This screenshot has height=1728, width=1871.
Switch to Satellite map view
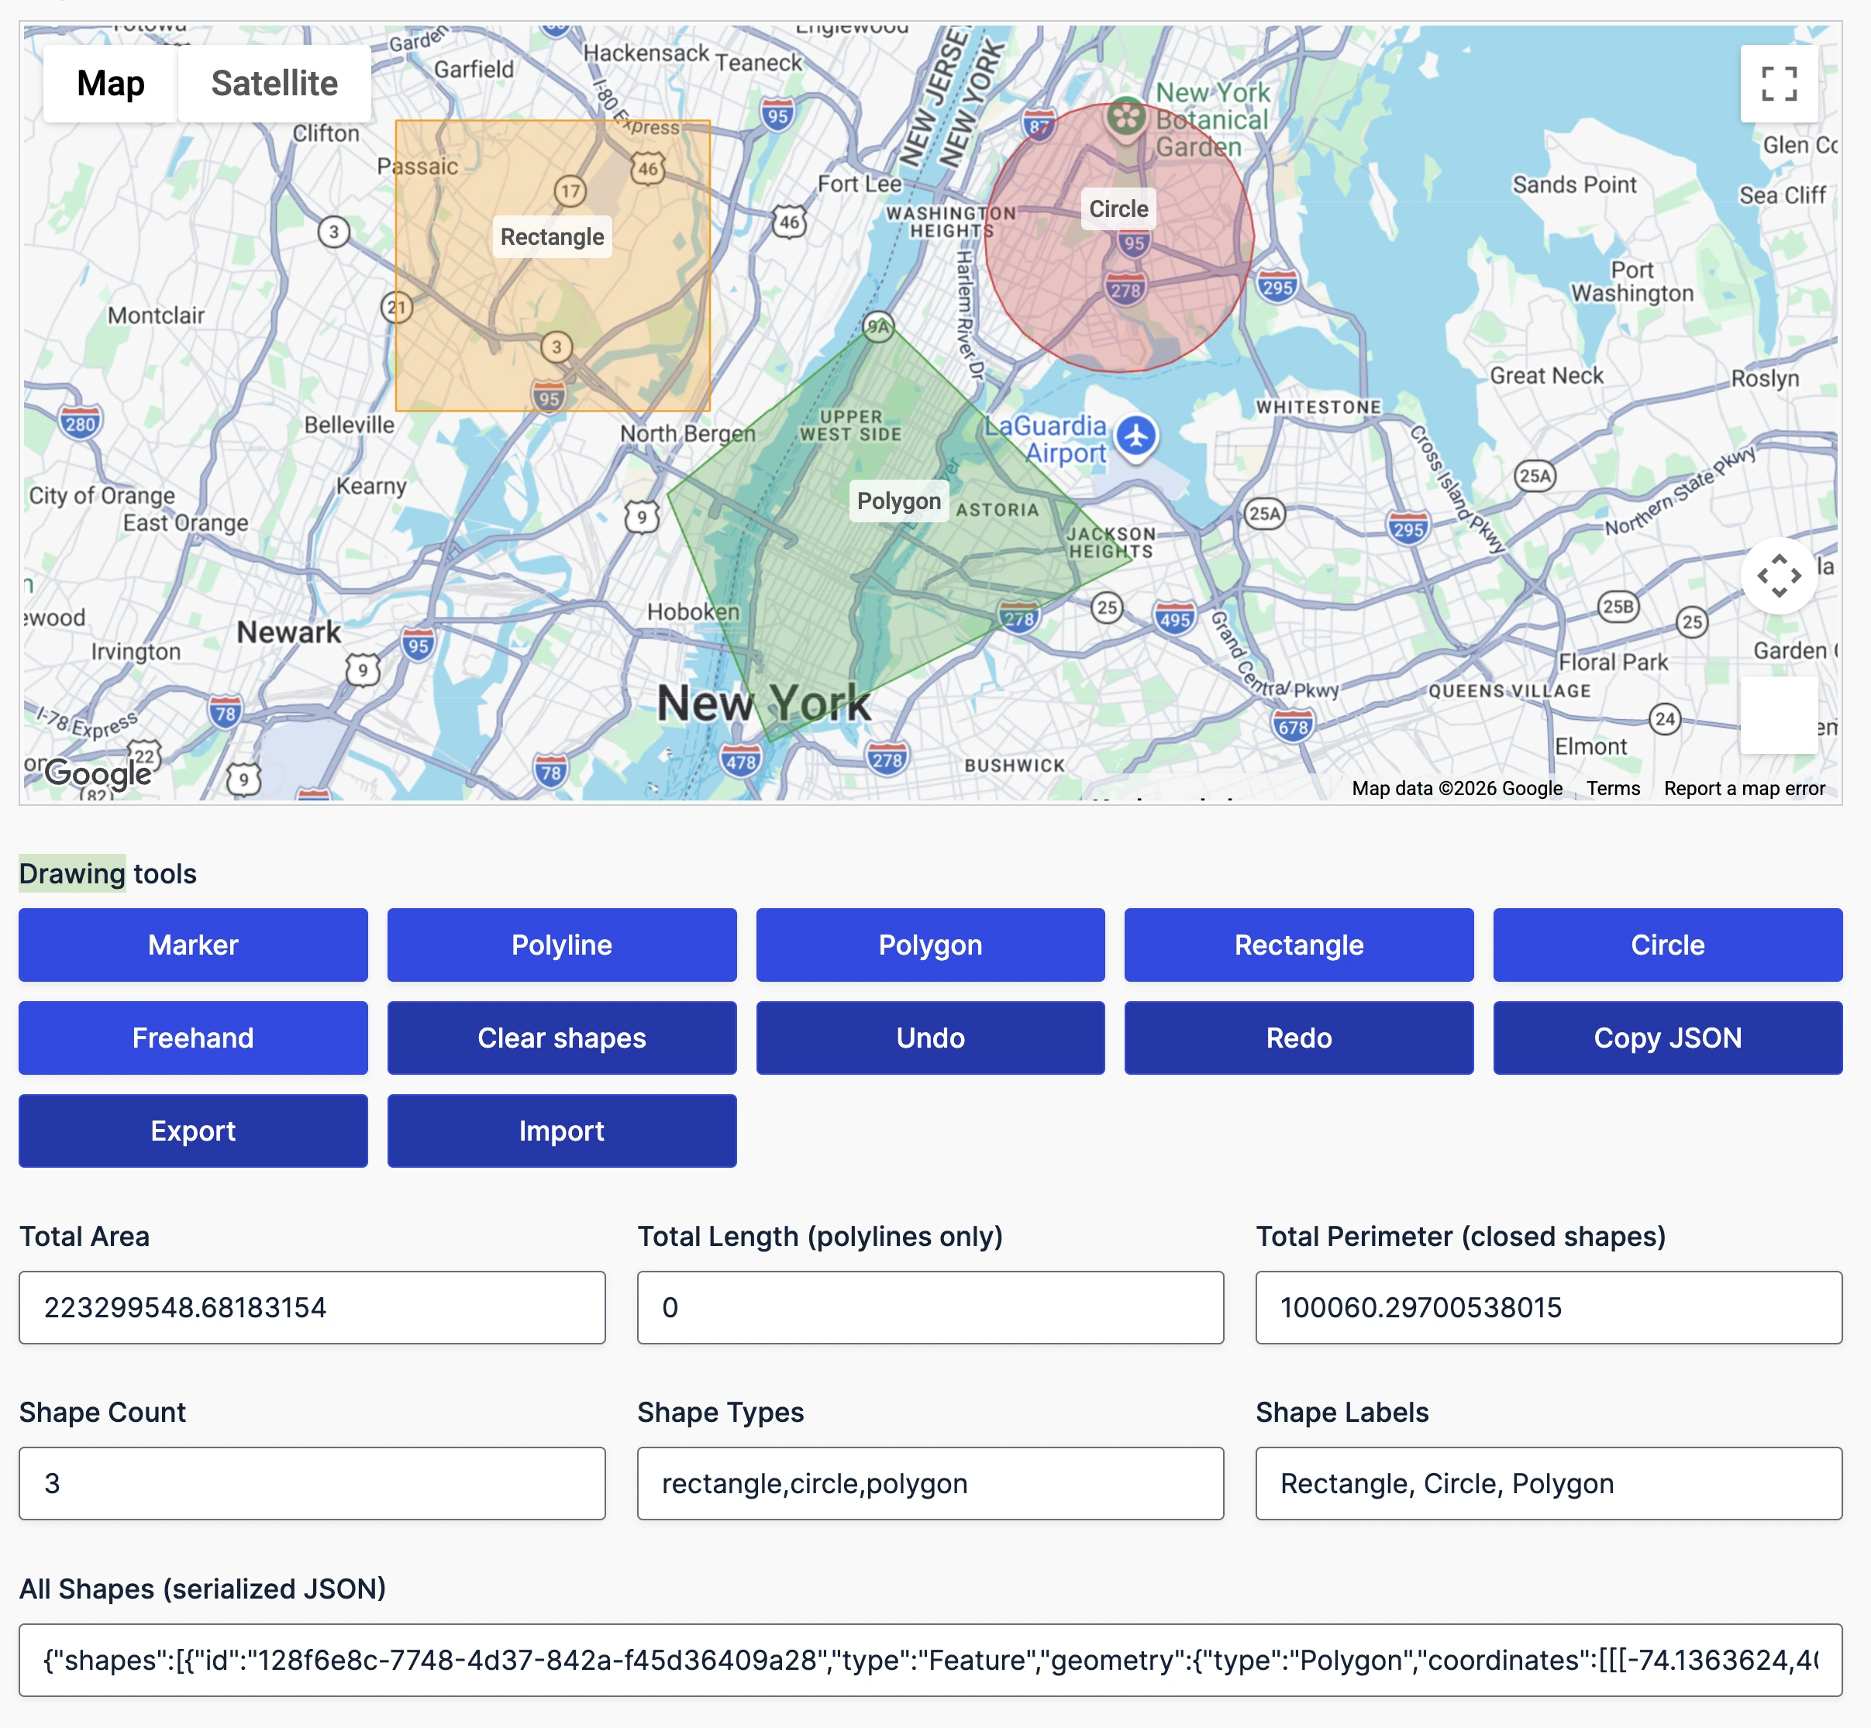tap(274, 83)
